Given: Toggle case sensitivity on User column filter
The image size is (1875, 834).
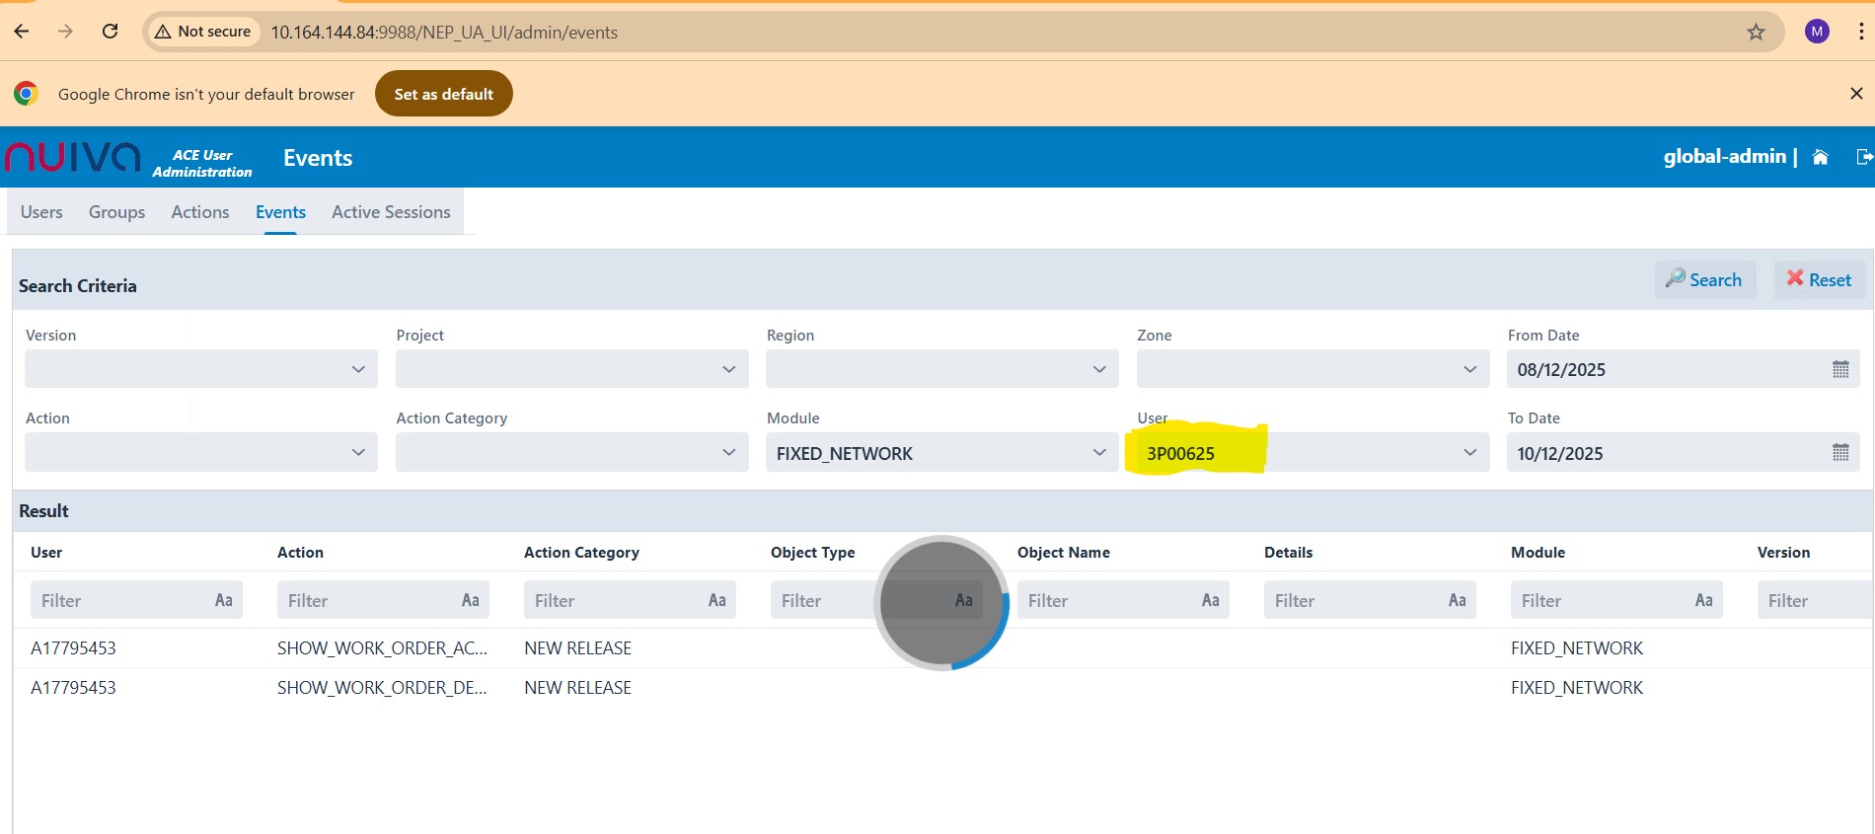Looking at the screenshot, I should 224,600.
